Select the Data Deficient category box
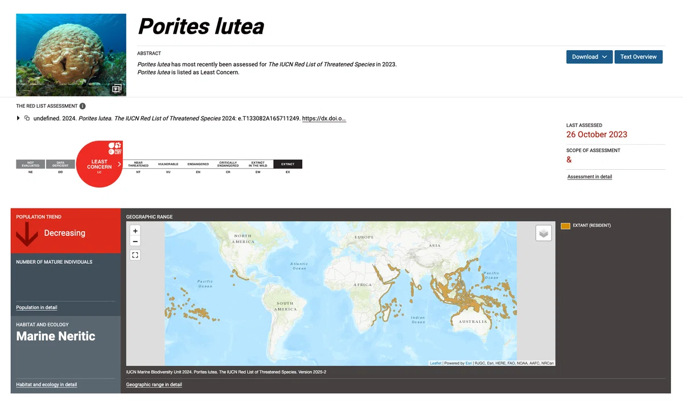 click(x=60, y=164)
